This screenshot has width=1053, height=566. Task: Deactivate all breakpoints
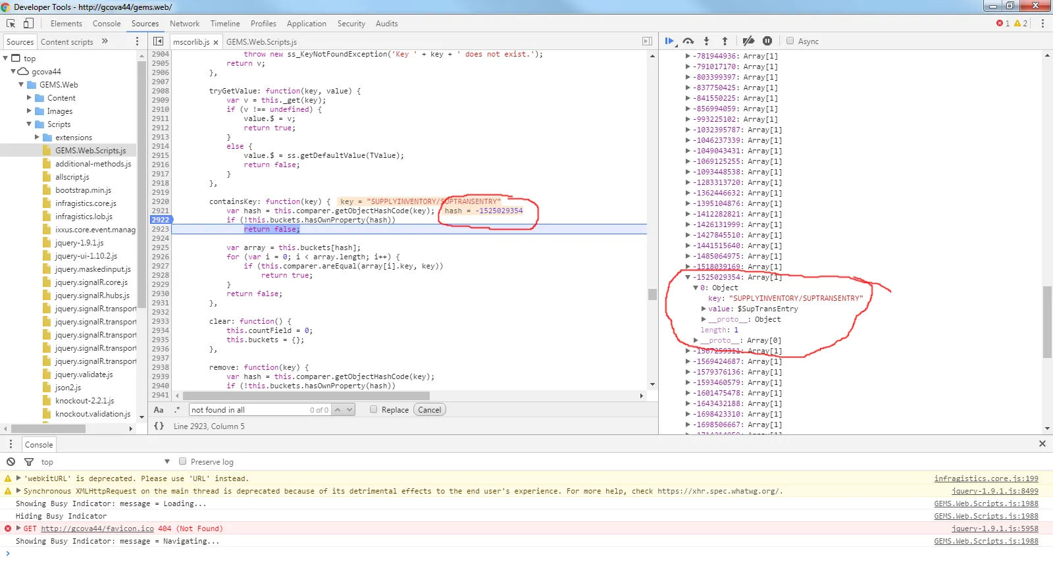coord(748,41)
